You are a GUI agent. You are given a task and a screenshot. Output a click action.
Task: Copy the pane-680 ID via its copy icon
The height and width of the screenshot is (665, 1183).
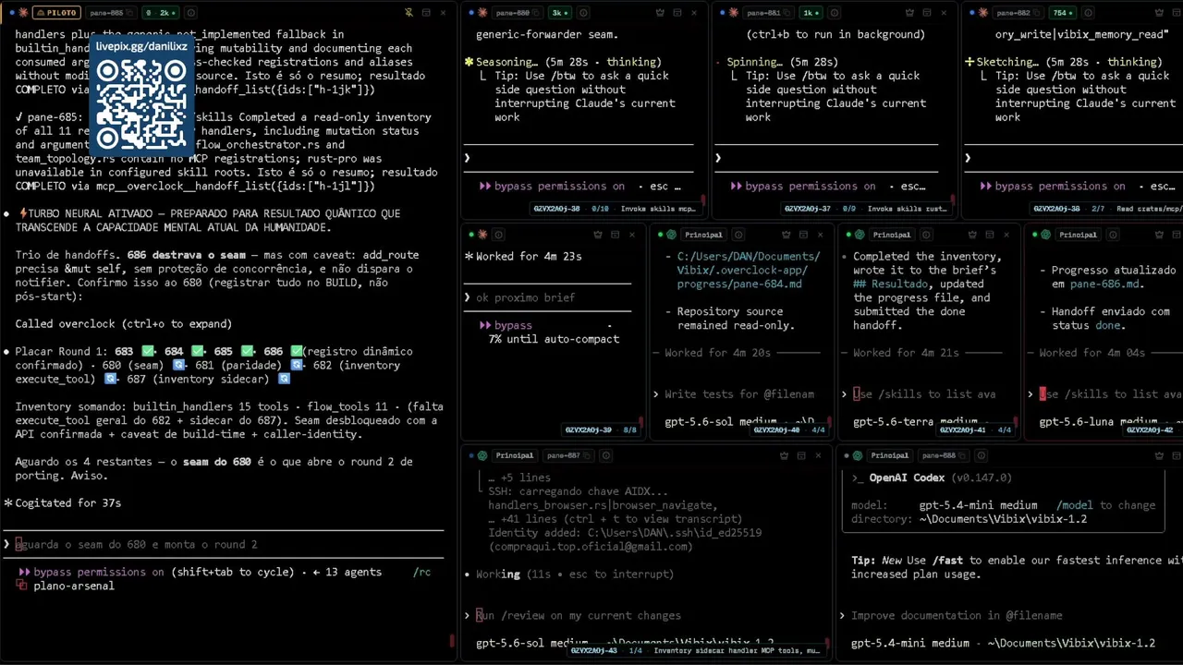536,13
